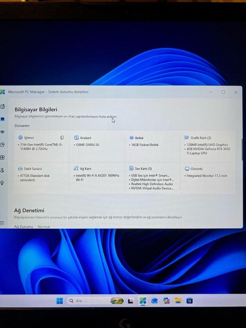This screenshot has height=328, width=246.
Task: Open the Wi-Fi signal sidebar icon
Action: tap(2, 132)
